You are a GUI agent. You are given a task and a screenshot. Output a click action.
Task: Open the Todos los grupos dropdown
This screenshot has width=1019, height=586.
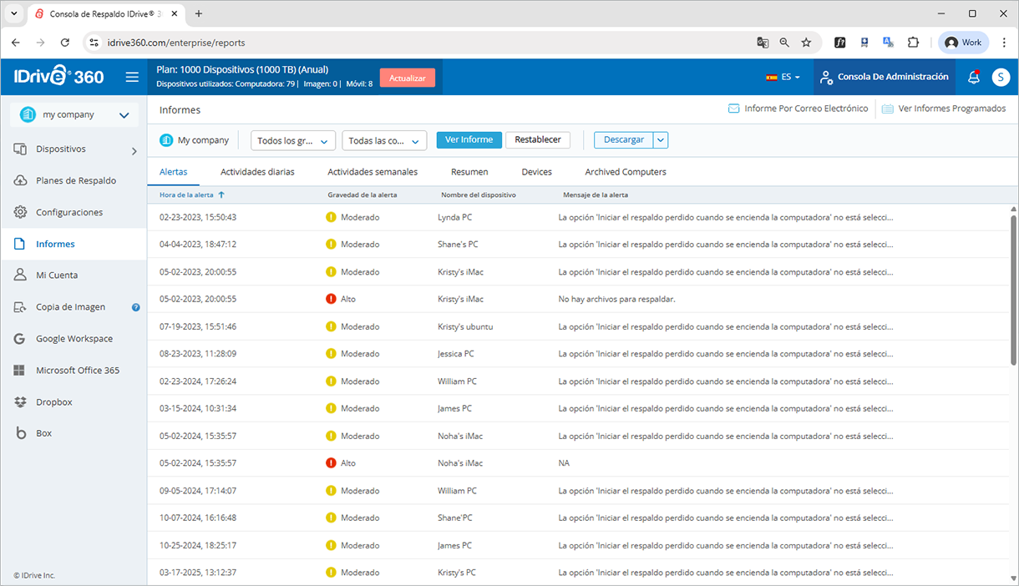(x=293, y=141)
